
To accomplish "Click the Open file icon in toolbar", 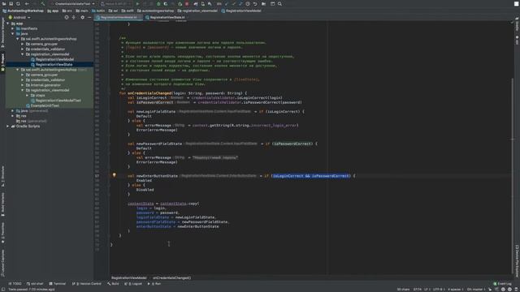I will pos(4,3).
